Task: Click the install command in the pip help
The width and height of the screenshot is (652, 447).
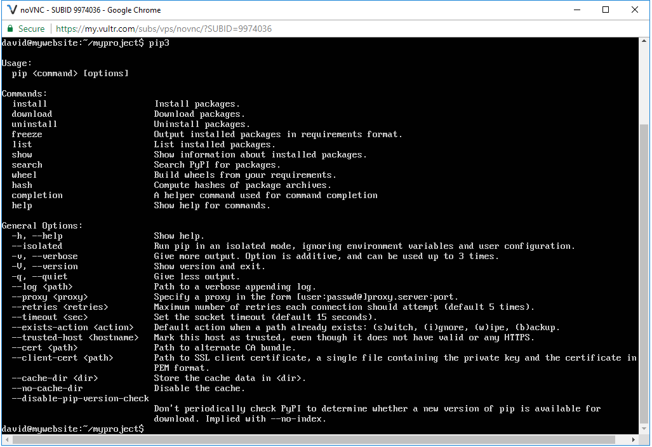Action: click(x=29, y=103)
